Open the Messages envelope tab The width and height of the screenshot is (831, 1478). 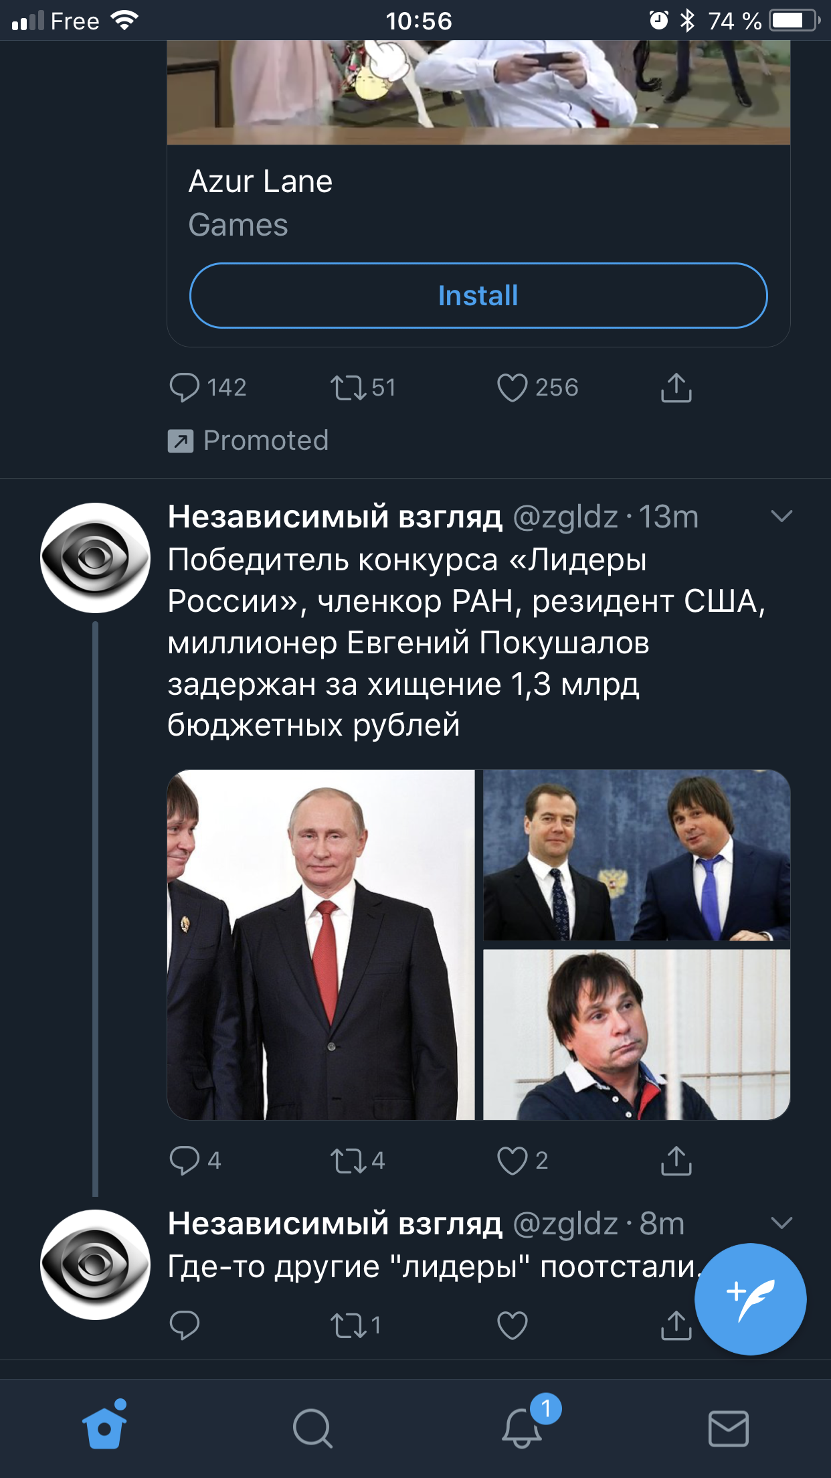[728, 1427]
